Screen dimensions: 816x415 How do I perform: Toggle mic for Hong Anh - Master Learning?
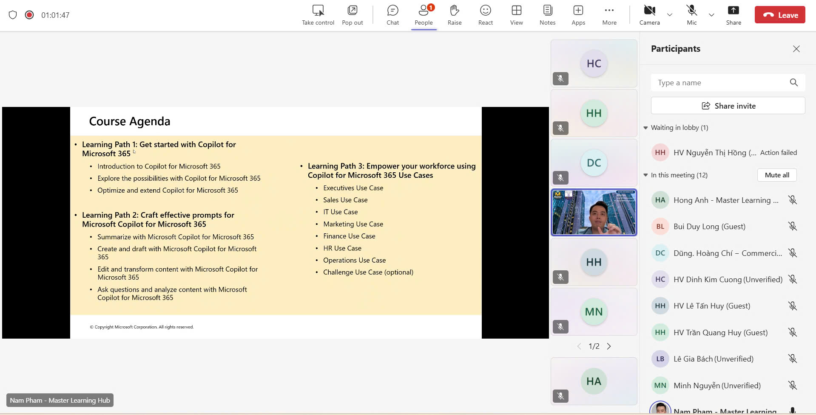pyautogui.click(x=793, y=200)
